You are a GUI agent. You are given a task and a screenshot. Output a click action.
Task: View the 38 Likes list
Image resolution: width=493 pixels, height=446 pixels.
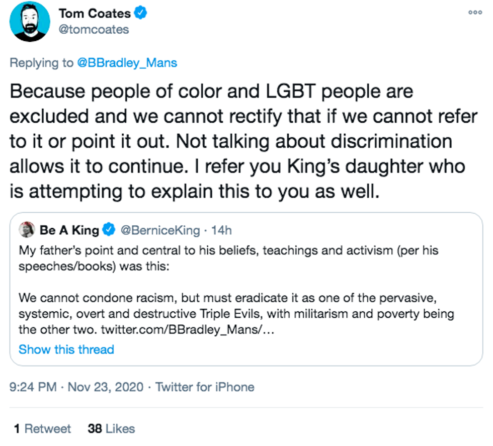point(111,428)
